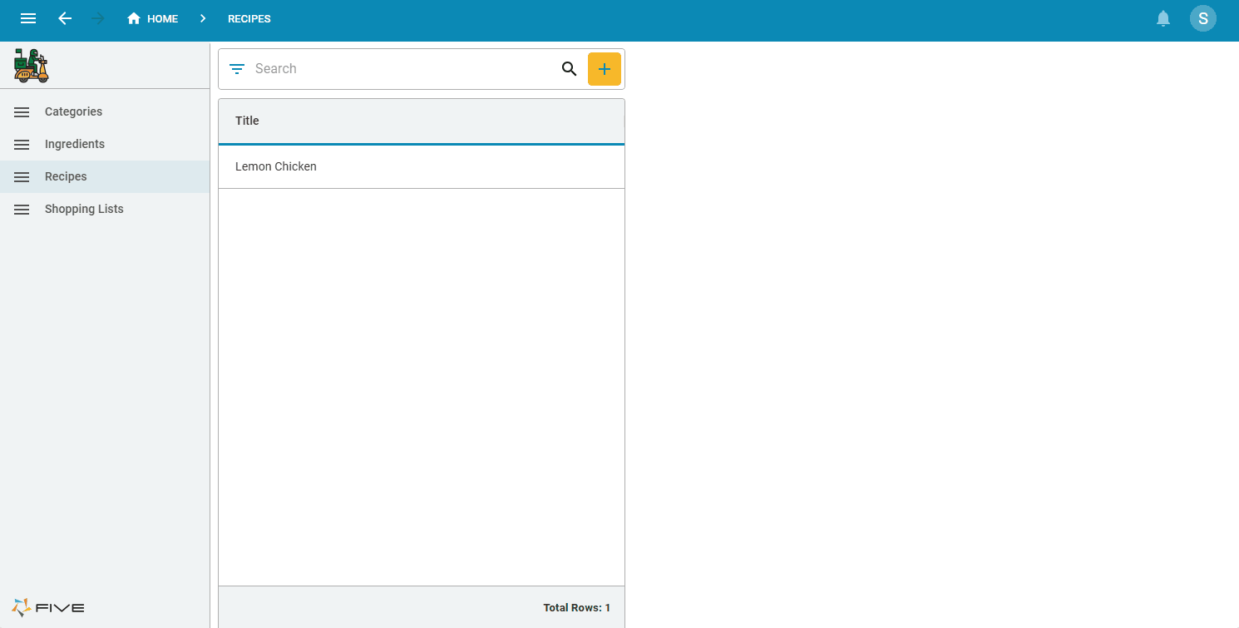Click the tractor app logo above the sidebar
Image resolution: width=1239 pixels, height=628 pixels.
pyautogui.click(x=30, y=65)
